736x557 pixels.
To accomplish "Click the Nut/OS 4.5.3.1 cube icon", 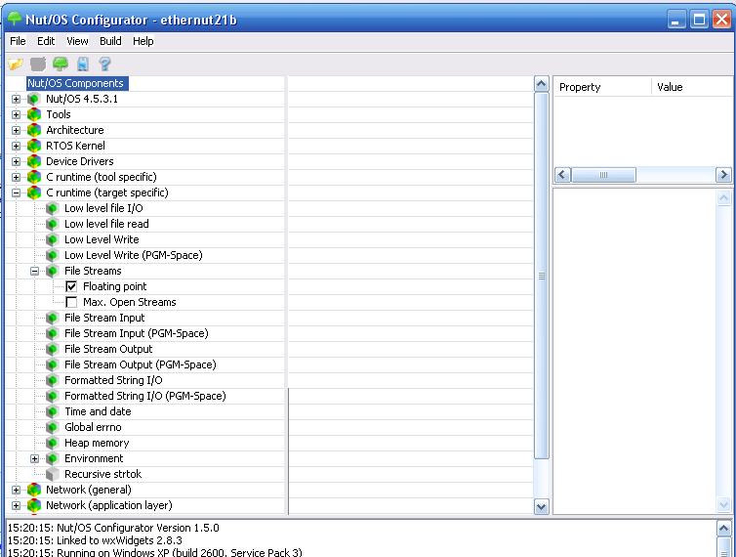I will (x=34, y=99).
